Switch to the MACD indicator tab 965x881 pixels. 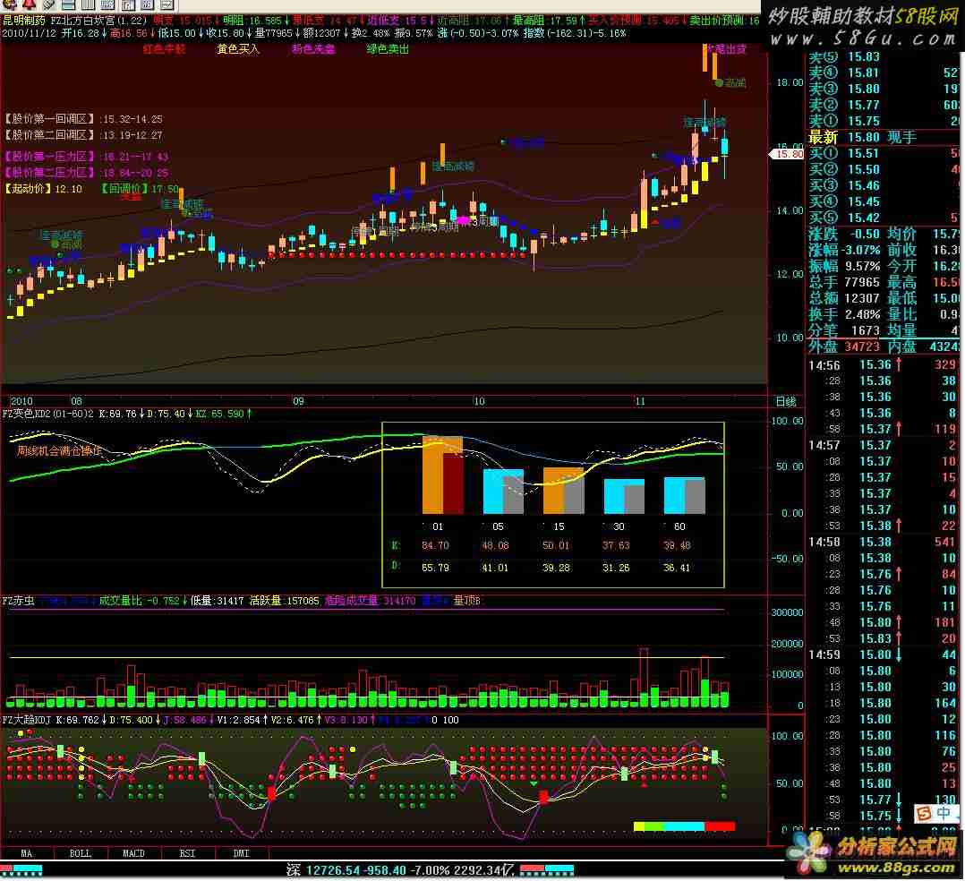point(133,853)
